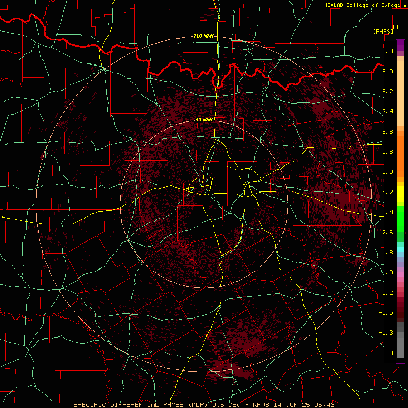
Task: Click the "TH" threshold label
Action: tap(389, 353)
